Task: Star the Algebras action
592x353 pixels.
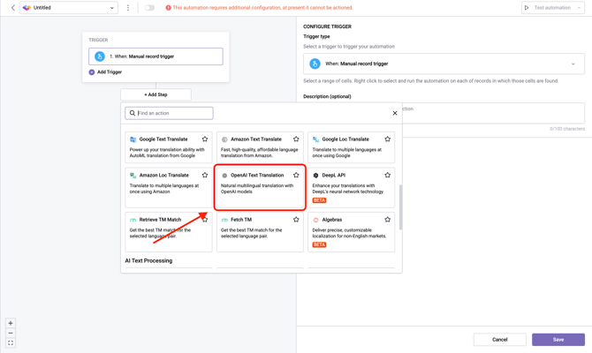Action: click(387, 220)
